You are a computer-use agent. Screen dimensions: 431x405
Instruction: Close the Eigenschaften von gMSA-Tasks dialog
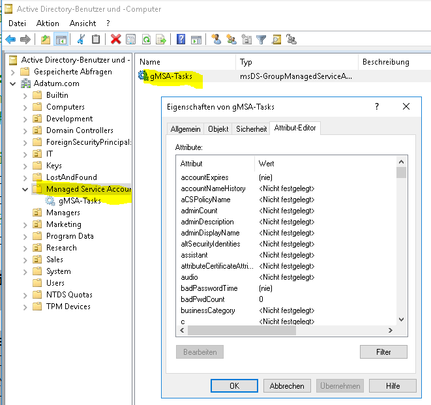[x=406, y=106]
